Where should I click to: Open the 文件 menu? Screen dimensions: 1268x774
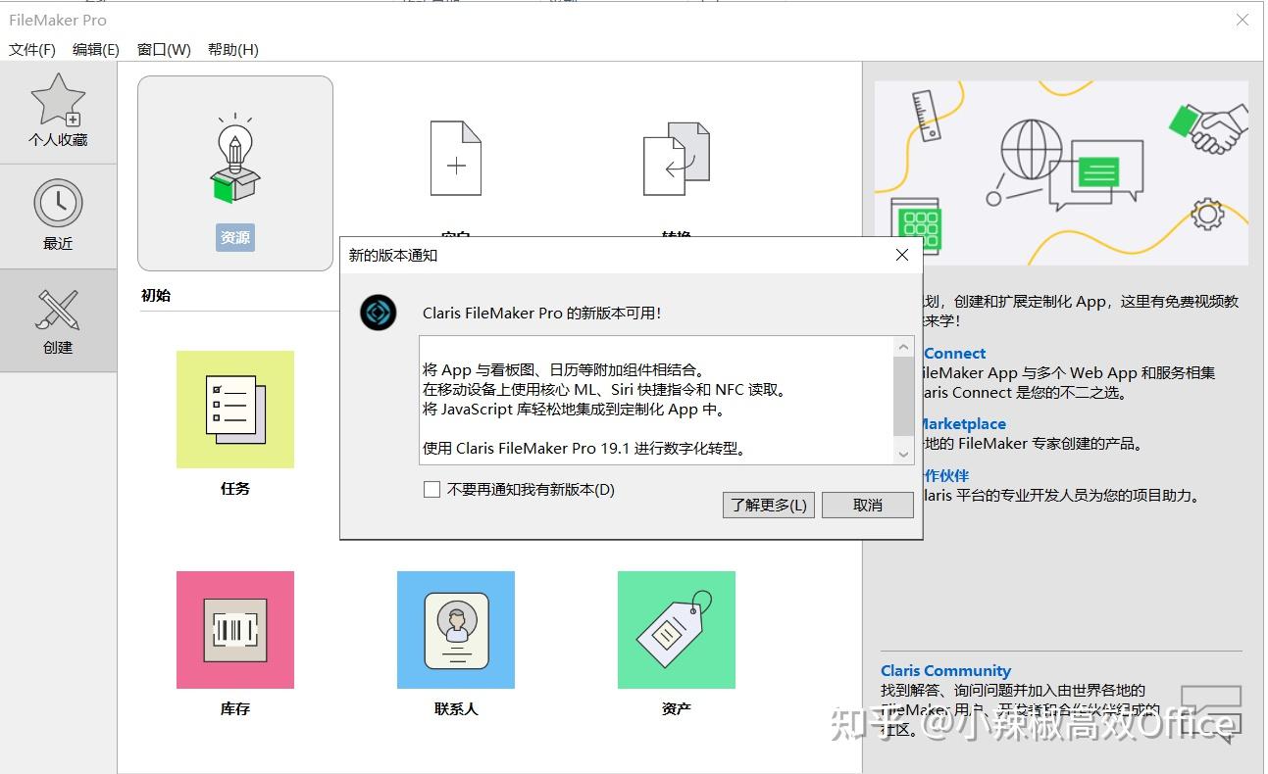[x=29, y=49]
